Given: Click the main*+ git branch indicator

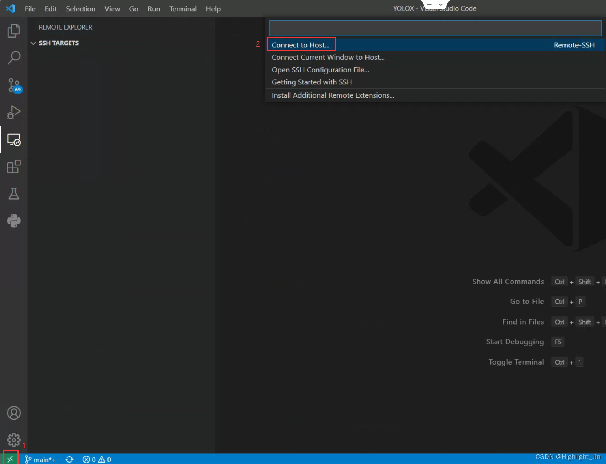Looking at the screenshot, I should pos(40,459).
